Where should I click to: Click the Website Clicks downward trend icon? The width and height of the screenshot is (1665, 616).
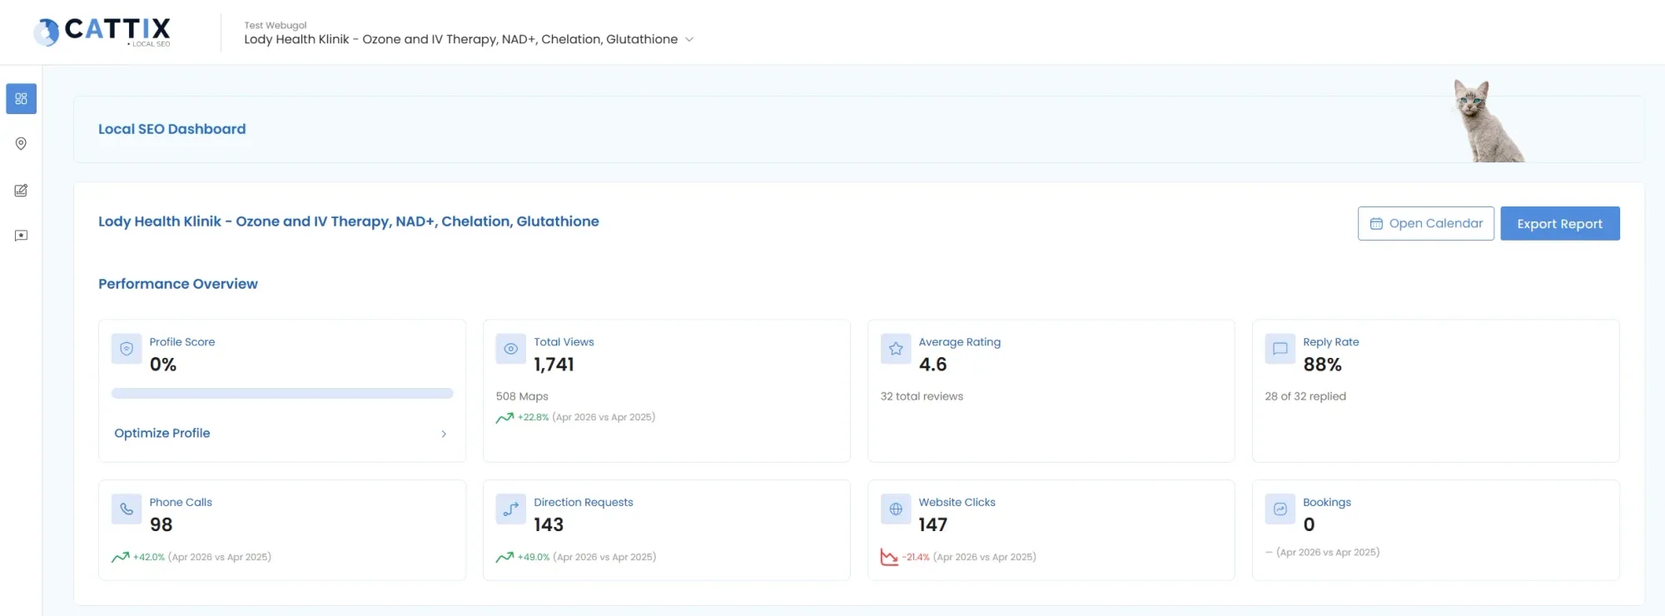click(x=889, y=557)
